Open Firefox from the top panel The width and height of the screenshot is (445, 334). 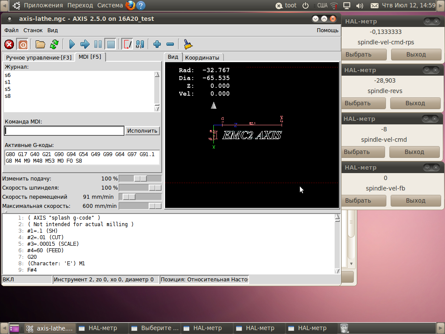tap(130, 6)
